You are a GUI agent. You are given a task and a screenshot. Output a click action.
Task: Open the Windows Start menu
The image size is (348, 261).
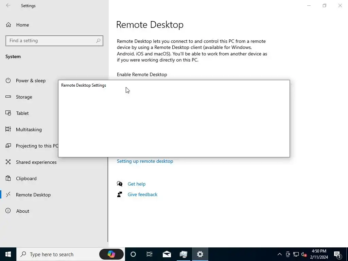coord(8,254)
